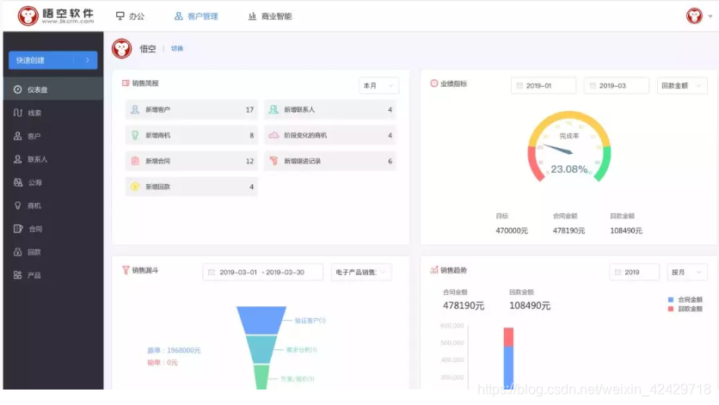Viewport: 719px width, 405px height.
Task: Open the 2019-03-01 - 2019-03-30 date range picker
Action: pyautogui.click(x=263, y=273)
